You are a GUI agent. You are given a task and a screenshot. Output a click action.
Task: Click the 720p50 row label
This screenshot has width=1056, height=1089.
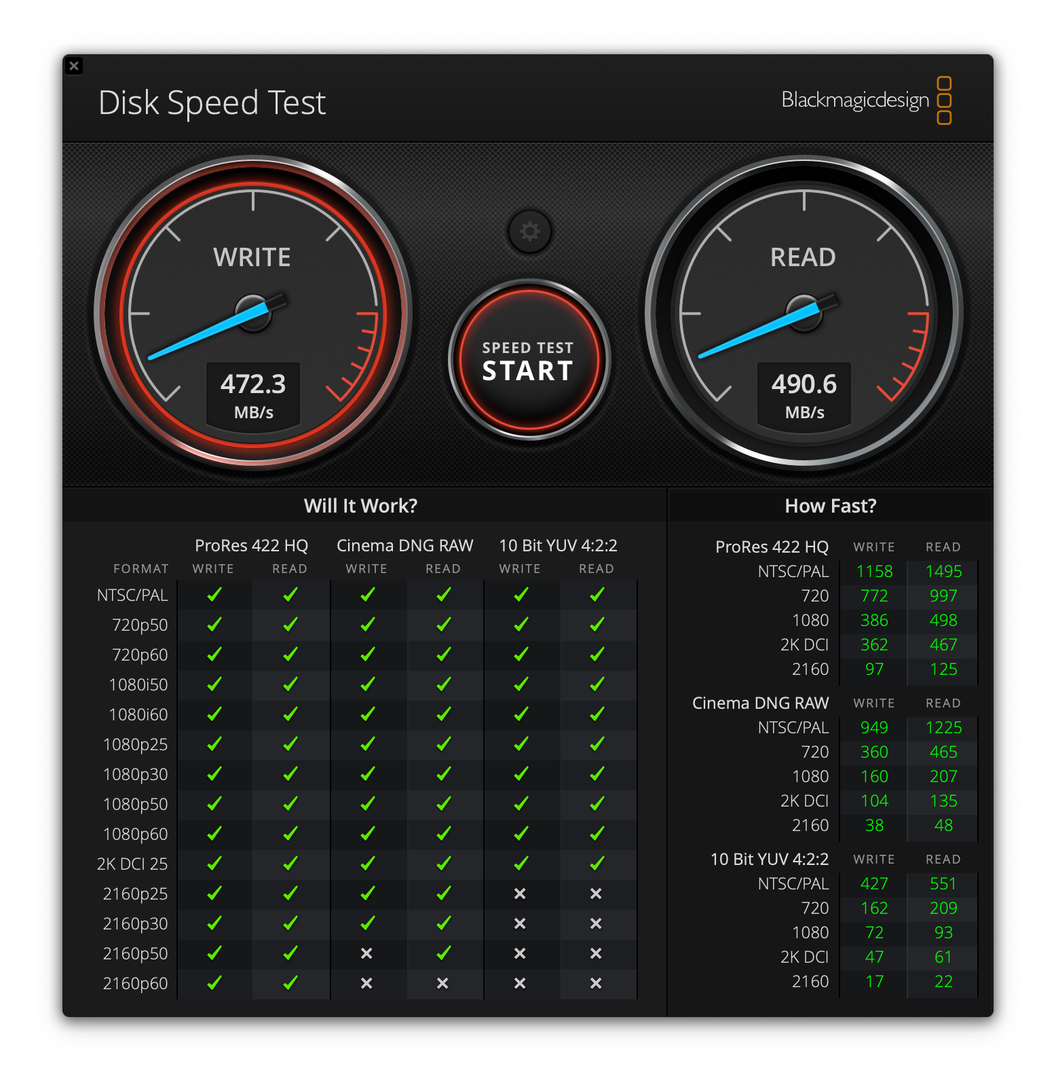point(140,625)
